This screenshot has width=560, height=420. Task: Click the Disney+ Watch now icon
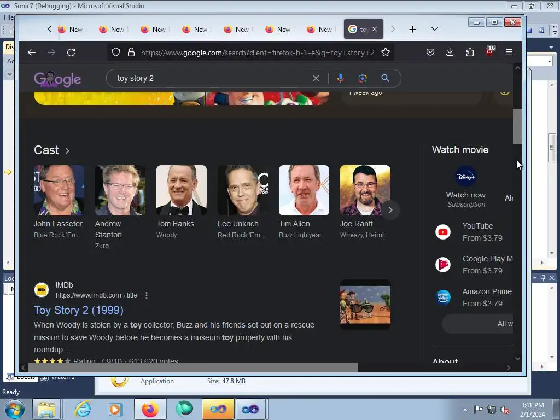pyautogui.click(x=466, y=176)
